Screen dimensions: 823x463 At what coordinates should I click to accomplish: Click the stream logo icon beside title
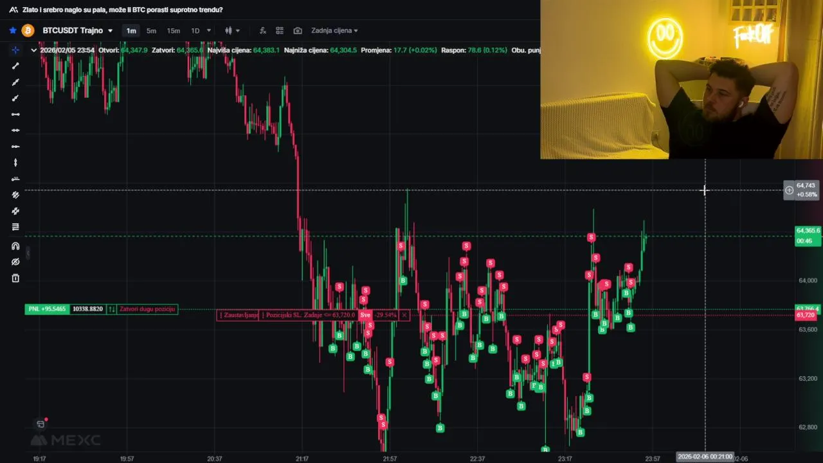[x=13, y=10]
